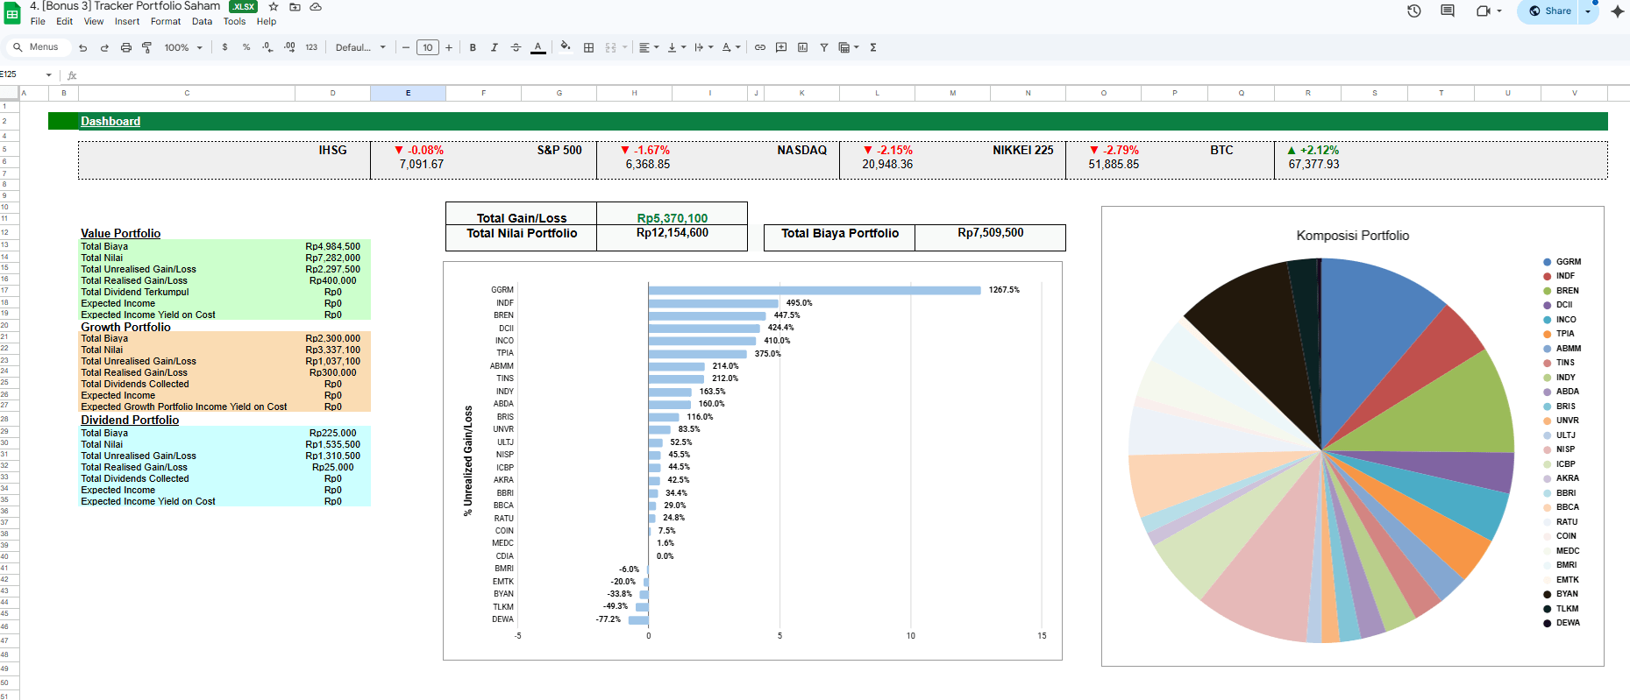Open the fill color bucket

point(566,47)
